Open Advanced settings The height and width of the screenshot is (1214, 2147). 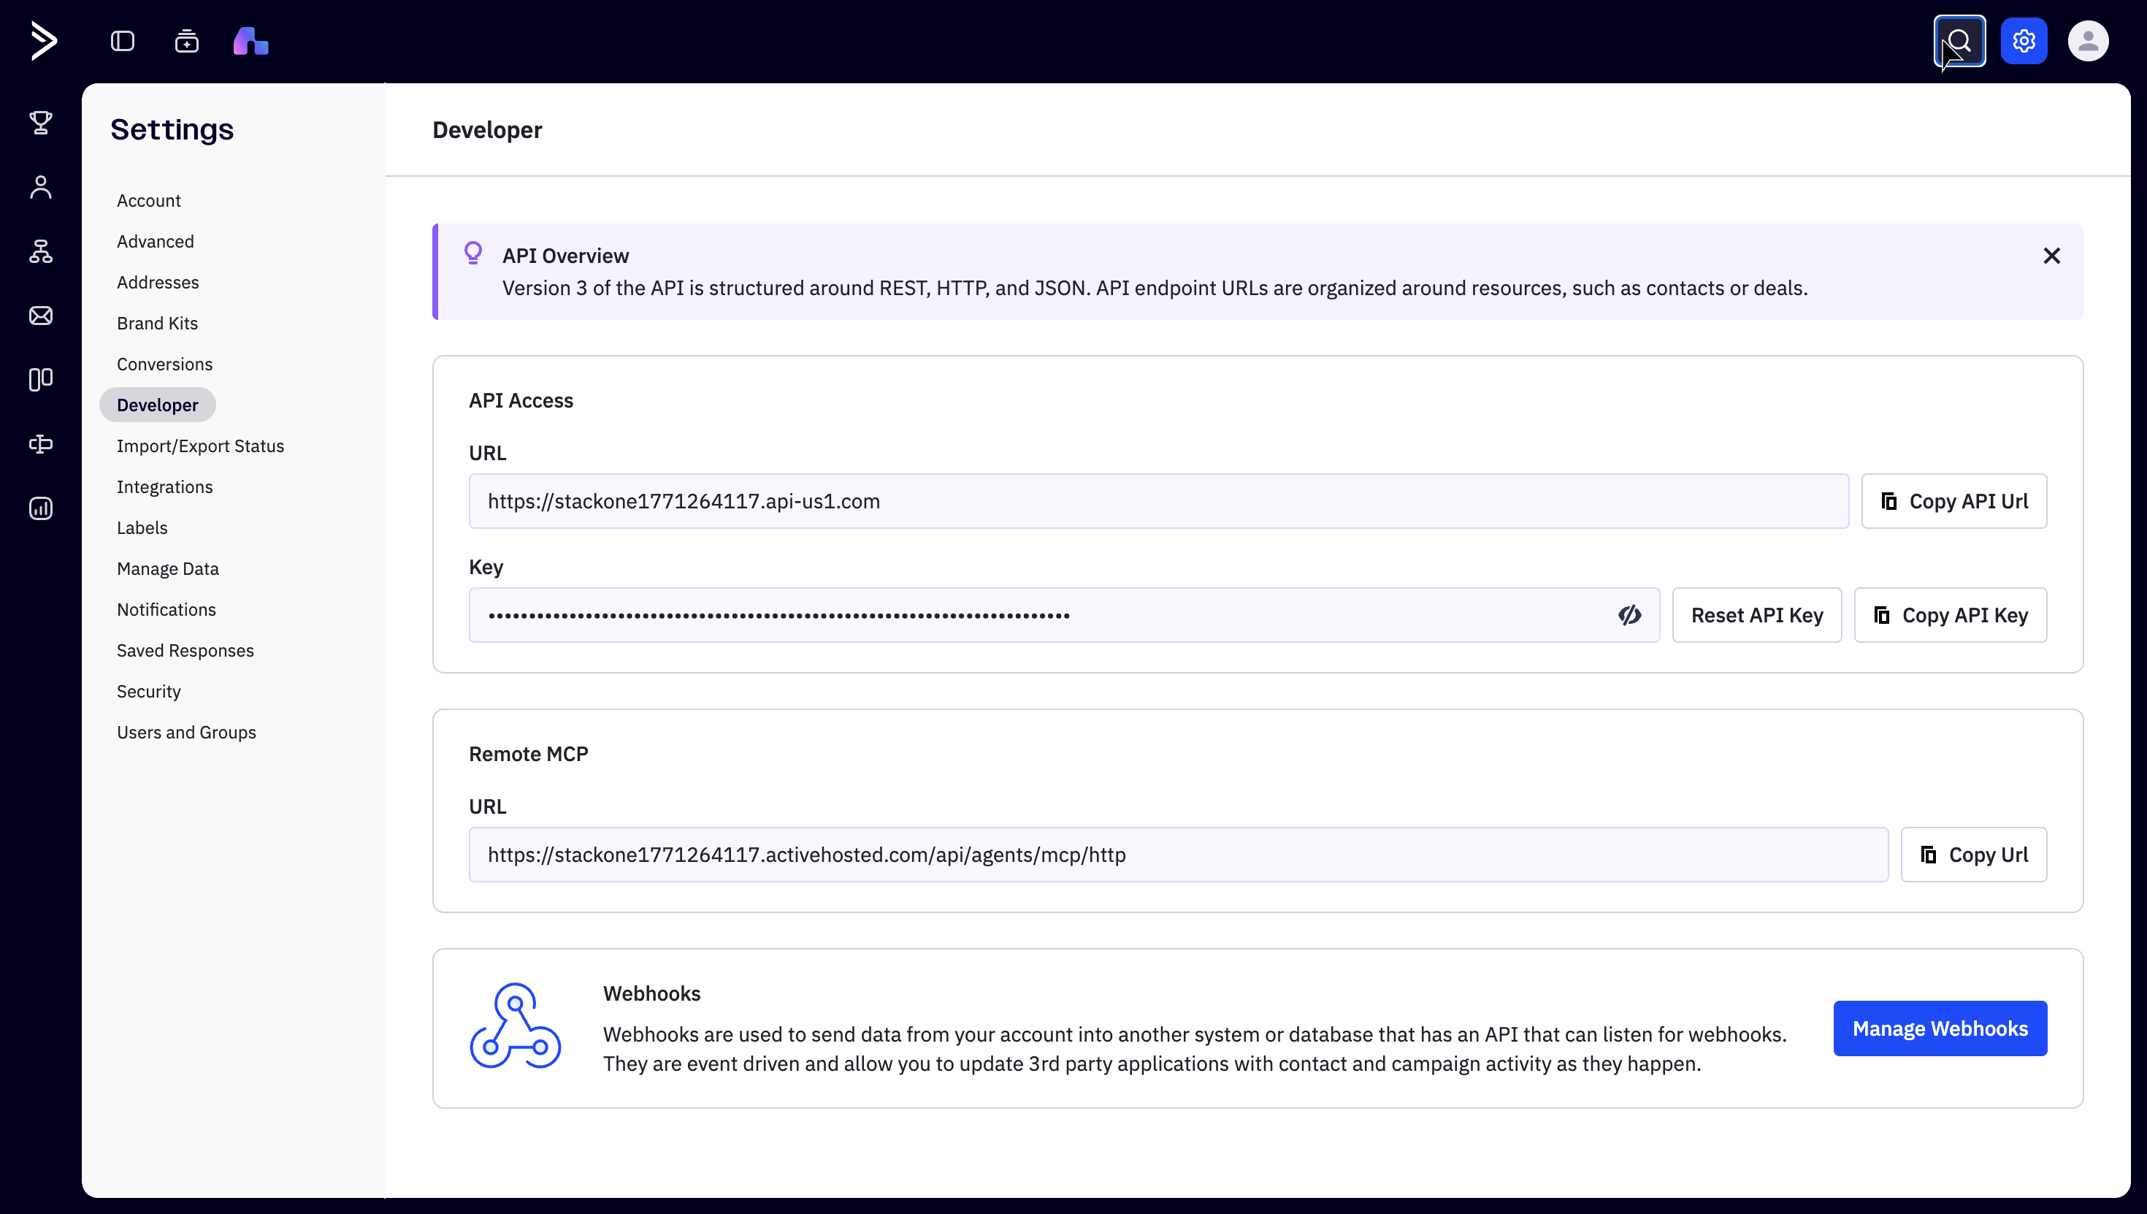pyautogui.click(x=155, y=241)
